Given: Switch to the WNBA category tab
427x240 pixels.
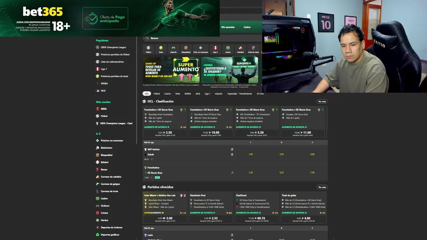Looking at the screenshot, I should pyautogui.click(x=188, y=94).
